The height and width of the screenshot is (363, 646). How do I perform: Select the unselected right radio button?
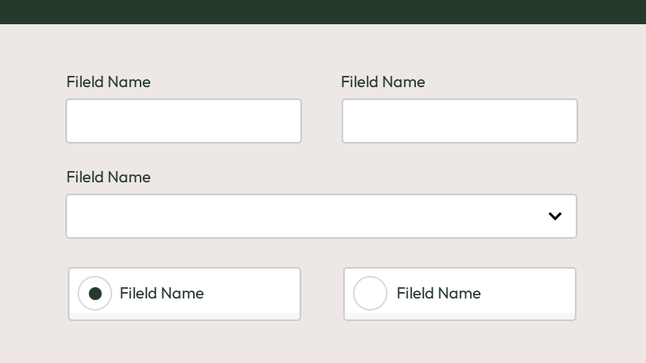pos(370,293)
